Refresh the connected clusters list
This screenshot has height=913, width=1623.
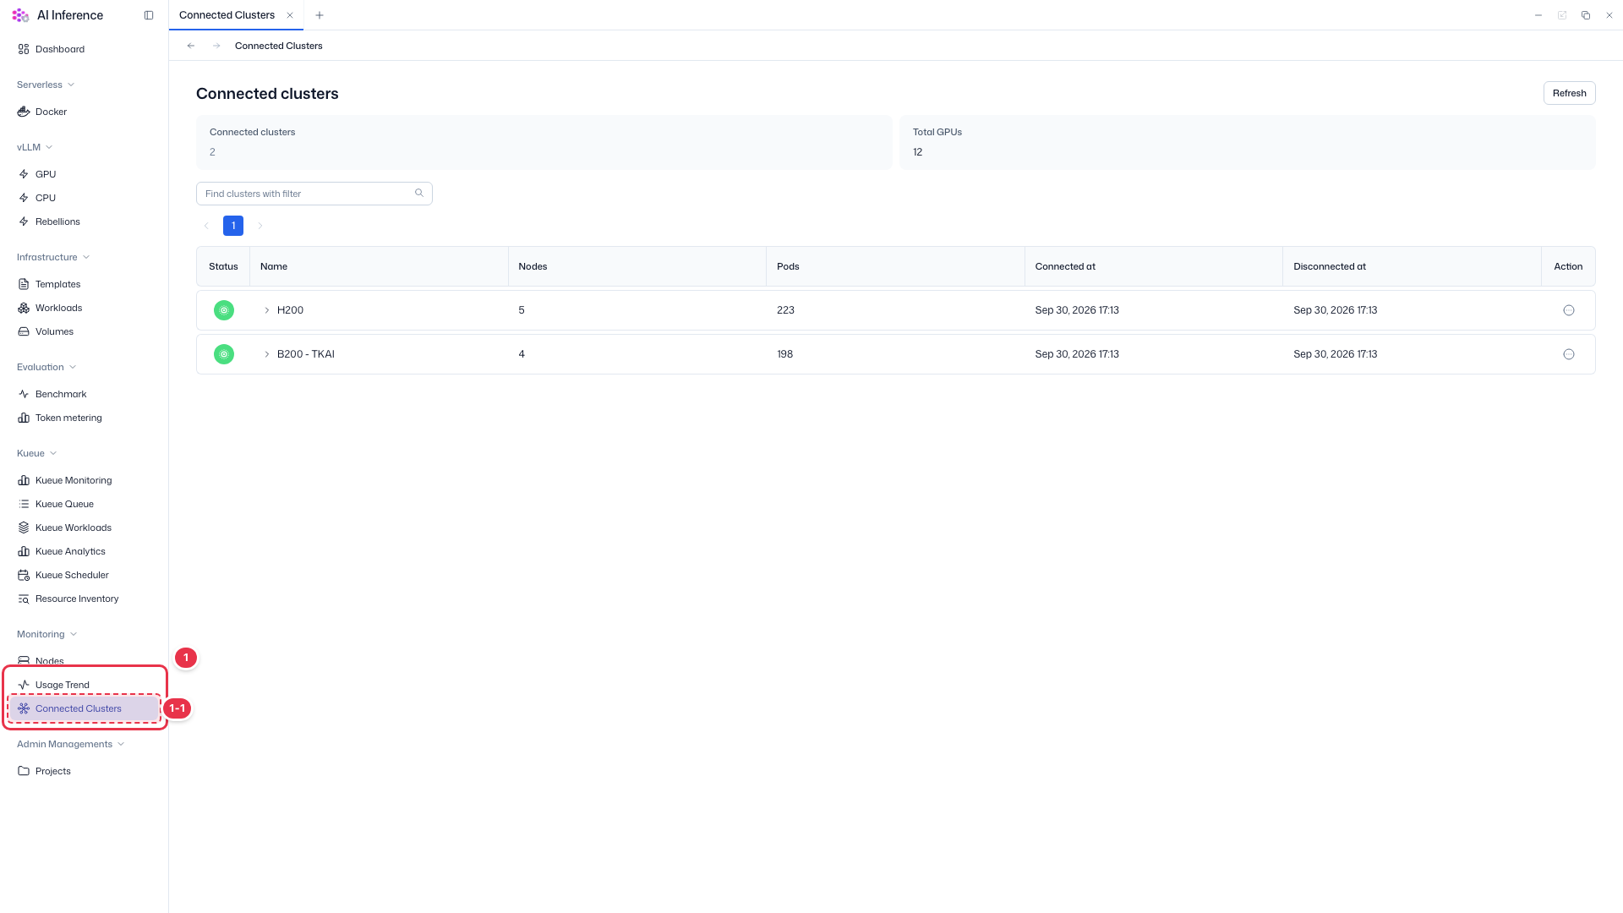[1569, 93]
